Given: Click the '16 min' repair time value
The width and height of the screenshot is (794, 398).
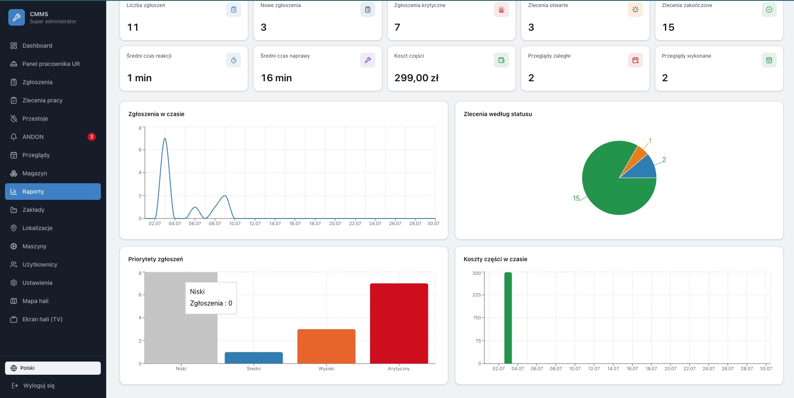Looking at the screenshot, I should (276, 78).
